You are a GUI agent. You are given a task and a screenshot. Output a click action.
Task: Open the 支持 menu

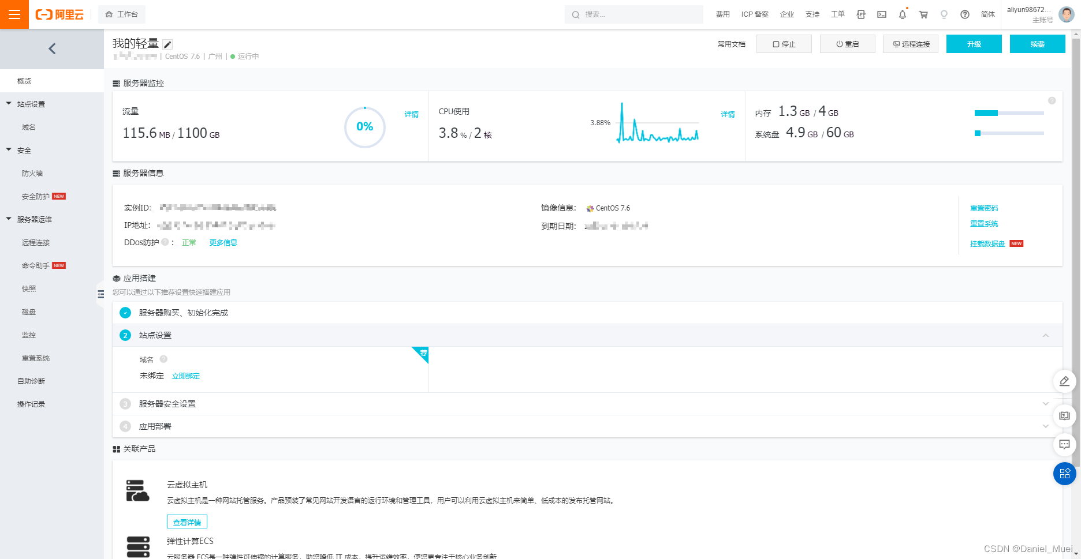[x=812, y=14]
